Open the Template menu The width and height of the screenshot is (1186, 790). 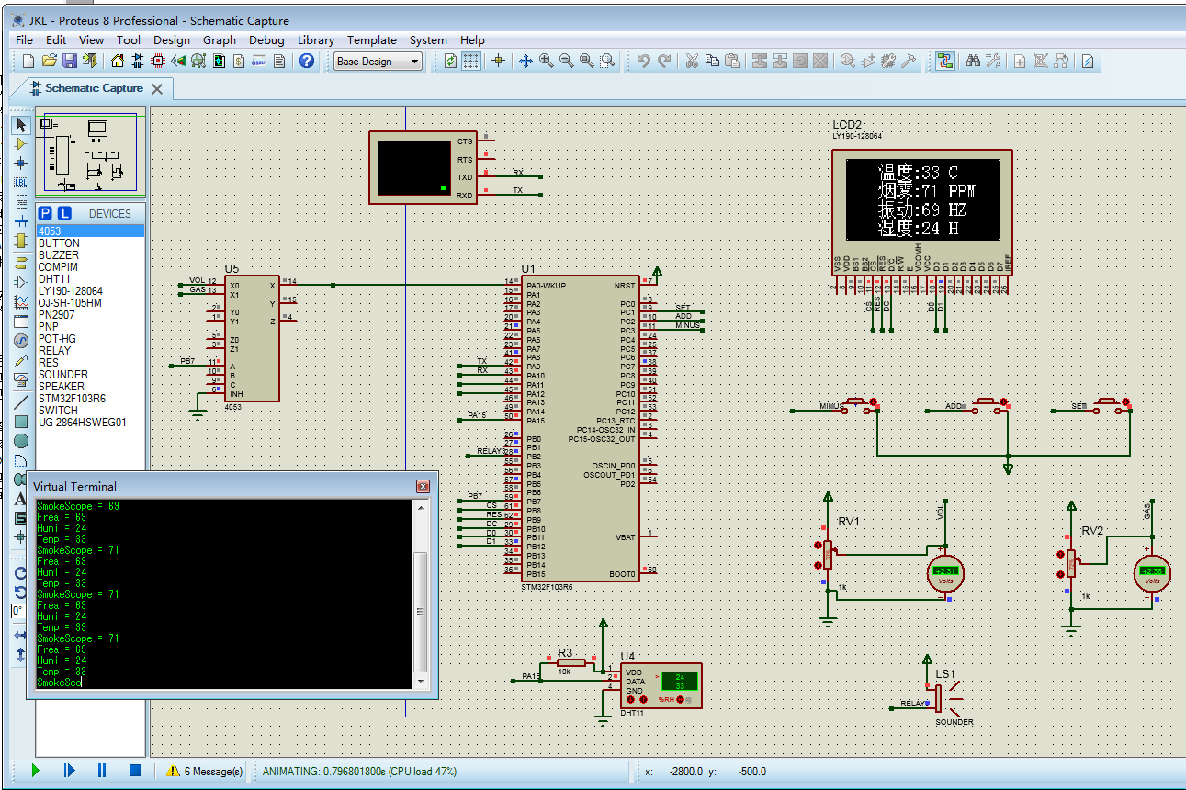coord(372,40)
